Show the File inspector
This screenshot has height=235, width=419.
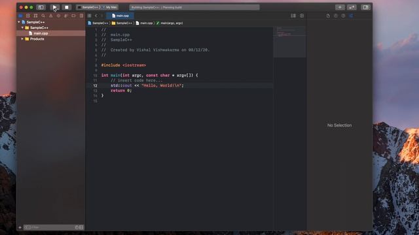[x=328, y=16]
